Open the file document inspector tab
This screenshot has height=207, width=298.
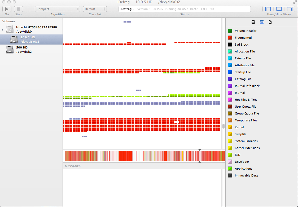[270, 22]
